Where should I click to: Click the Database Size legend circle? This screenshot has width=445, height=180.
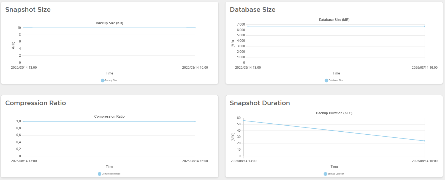click(326, 81)
